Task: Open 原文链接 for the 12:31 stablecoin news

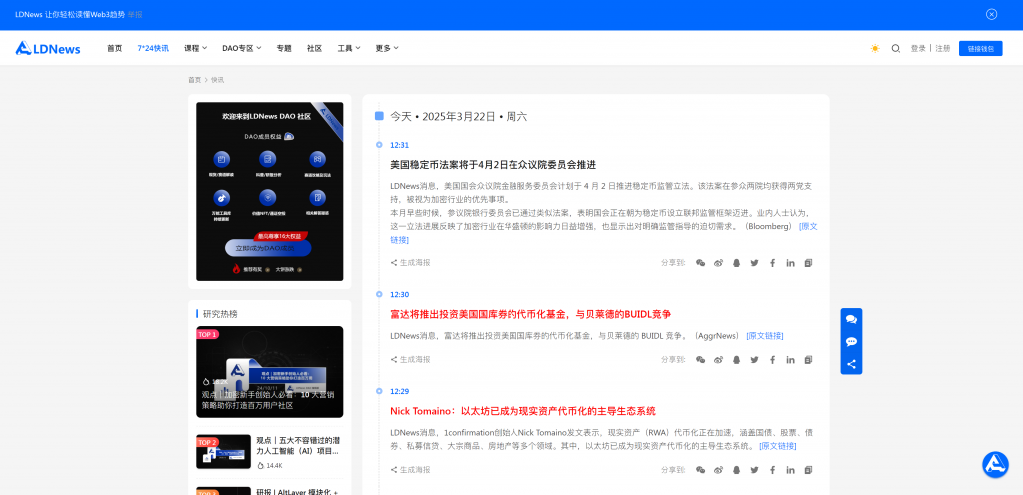Action: pyautogui.click(x=807, y=226)
